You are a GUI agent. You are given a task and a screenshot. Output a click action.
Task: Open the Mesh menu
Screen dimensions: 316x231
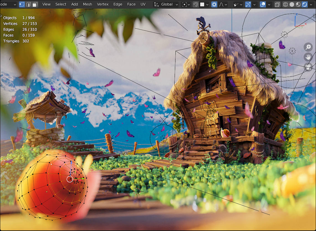tap(87, 4)
